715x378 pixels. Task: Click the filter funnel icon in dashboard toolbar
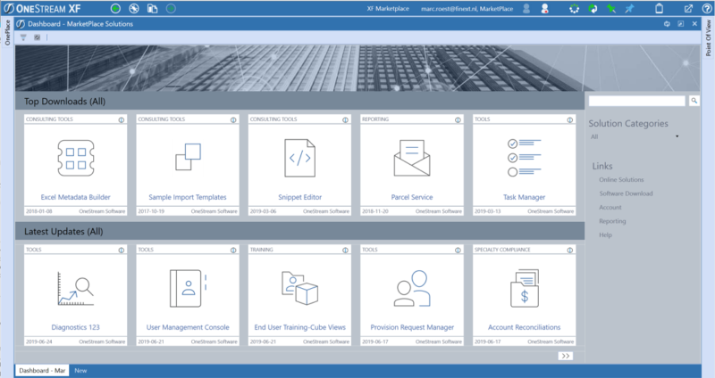23,37
